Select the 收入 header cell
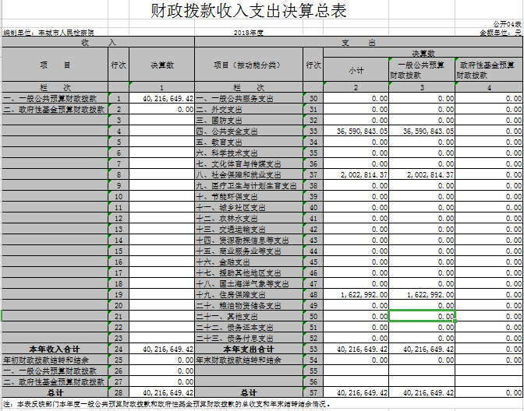524x411 pixels. pyautogui.click(x=98, y=42)
